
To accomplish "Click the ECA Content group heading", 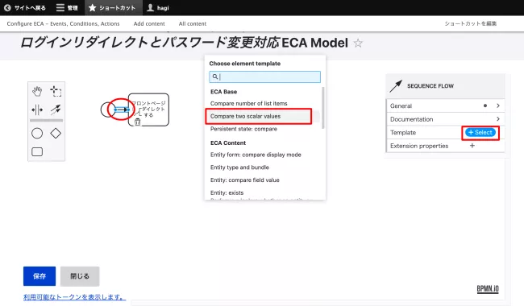I will click(x=228, y=143).
